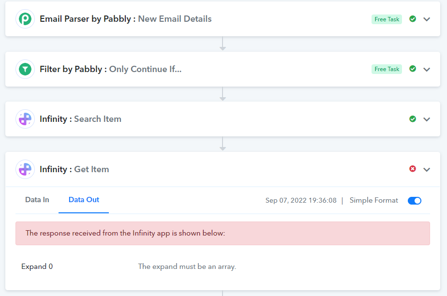This screenshot has width=447, height=296.
Task: Collapse the Infinity Get Item step chevron
Action: [427, 169]
